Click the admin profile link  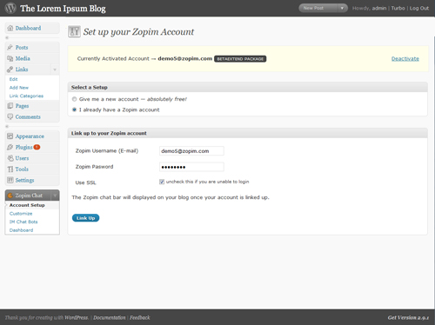pos(379,8)
